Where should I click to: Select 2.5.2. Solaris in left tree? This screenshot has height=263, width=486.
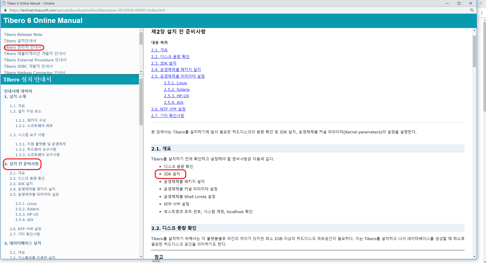tap(27, 209)
